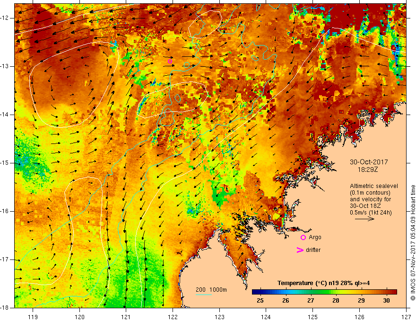Click the Argo circle symbol in the legend

click(303, 238)
